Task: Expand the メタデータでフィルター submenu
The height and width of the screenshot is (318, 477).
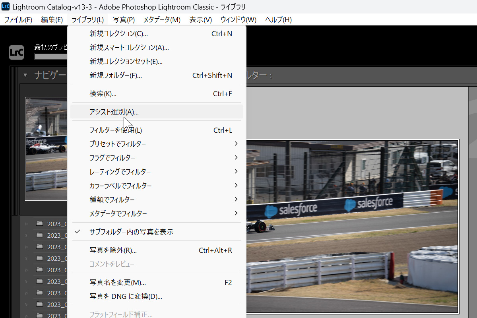Action: [x=118, y=213]
